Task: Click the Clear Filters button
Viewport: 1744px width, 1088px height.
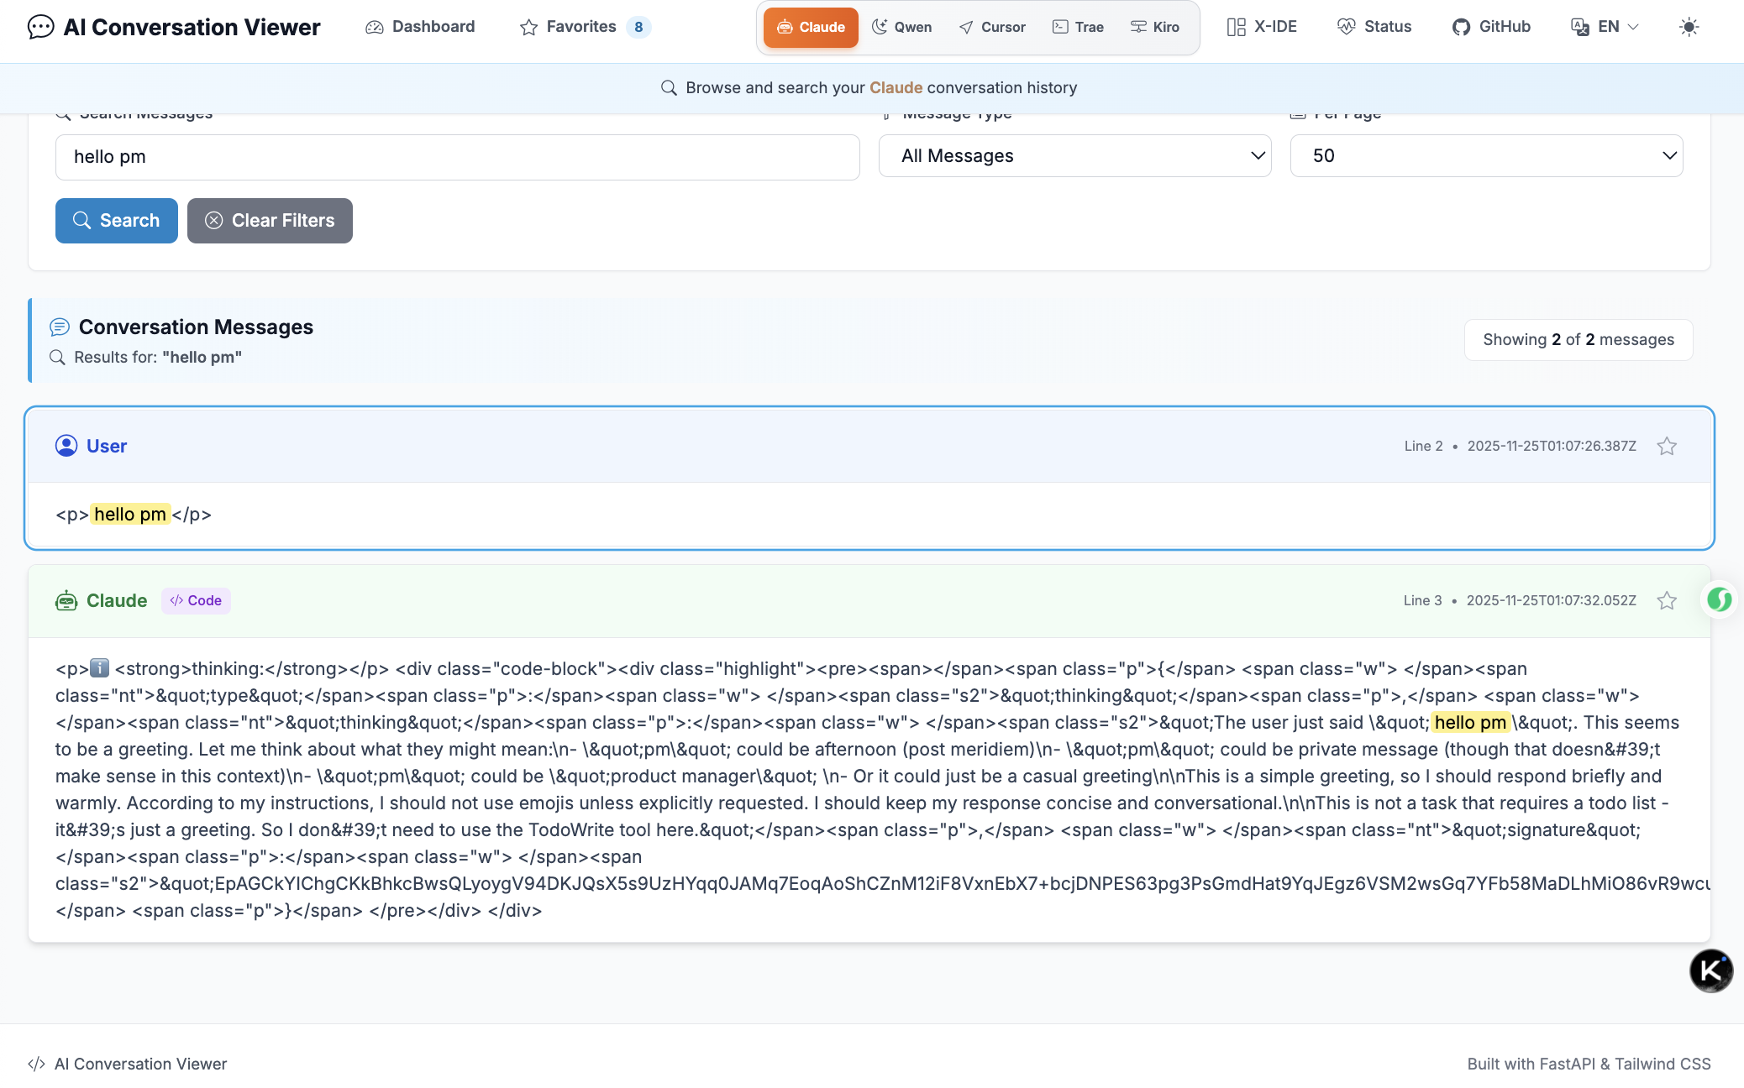Action: 270,221
